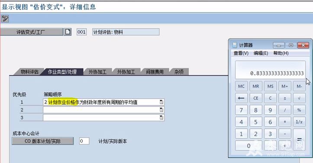The image size is (313, 163).
Task: Open the second 外协加工 tab
Action: [126, 72]
